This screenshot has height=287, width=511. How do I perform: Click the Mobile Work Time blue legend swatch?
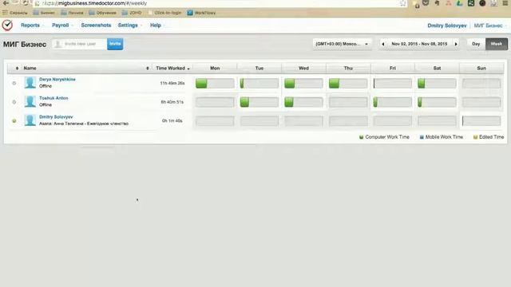tap(422, 137)
